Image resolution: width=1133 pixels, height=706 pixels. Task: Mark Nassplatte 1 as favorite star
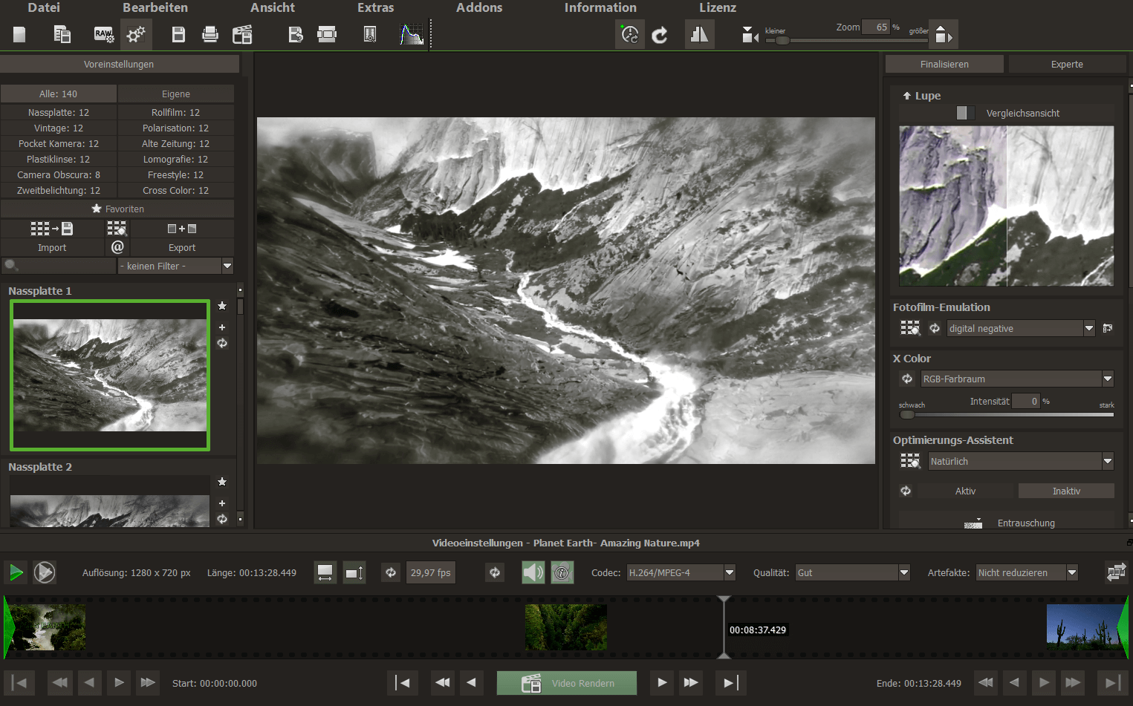(x=221, y=306)
